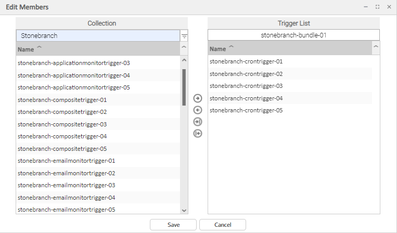
Task: Click the add-all-triggers arrow icon
Action: [x=198, y=122]
